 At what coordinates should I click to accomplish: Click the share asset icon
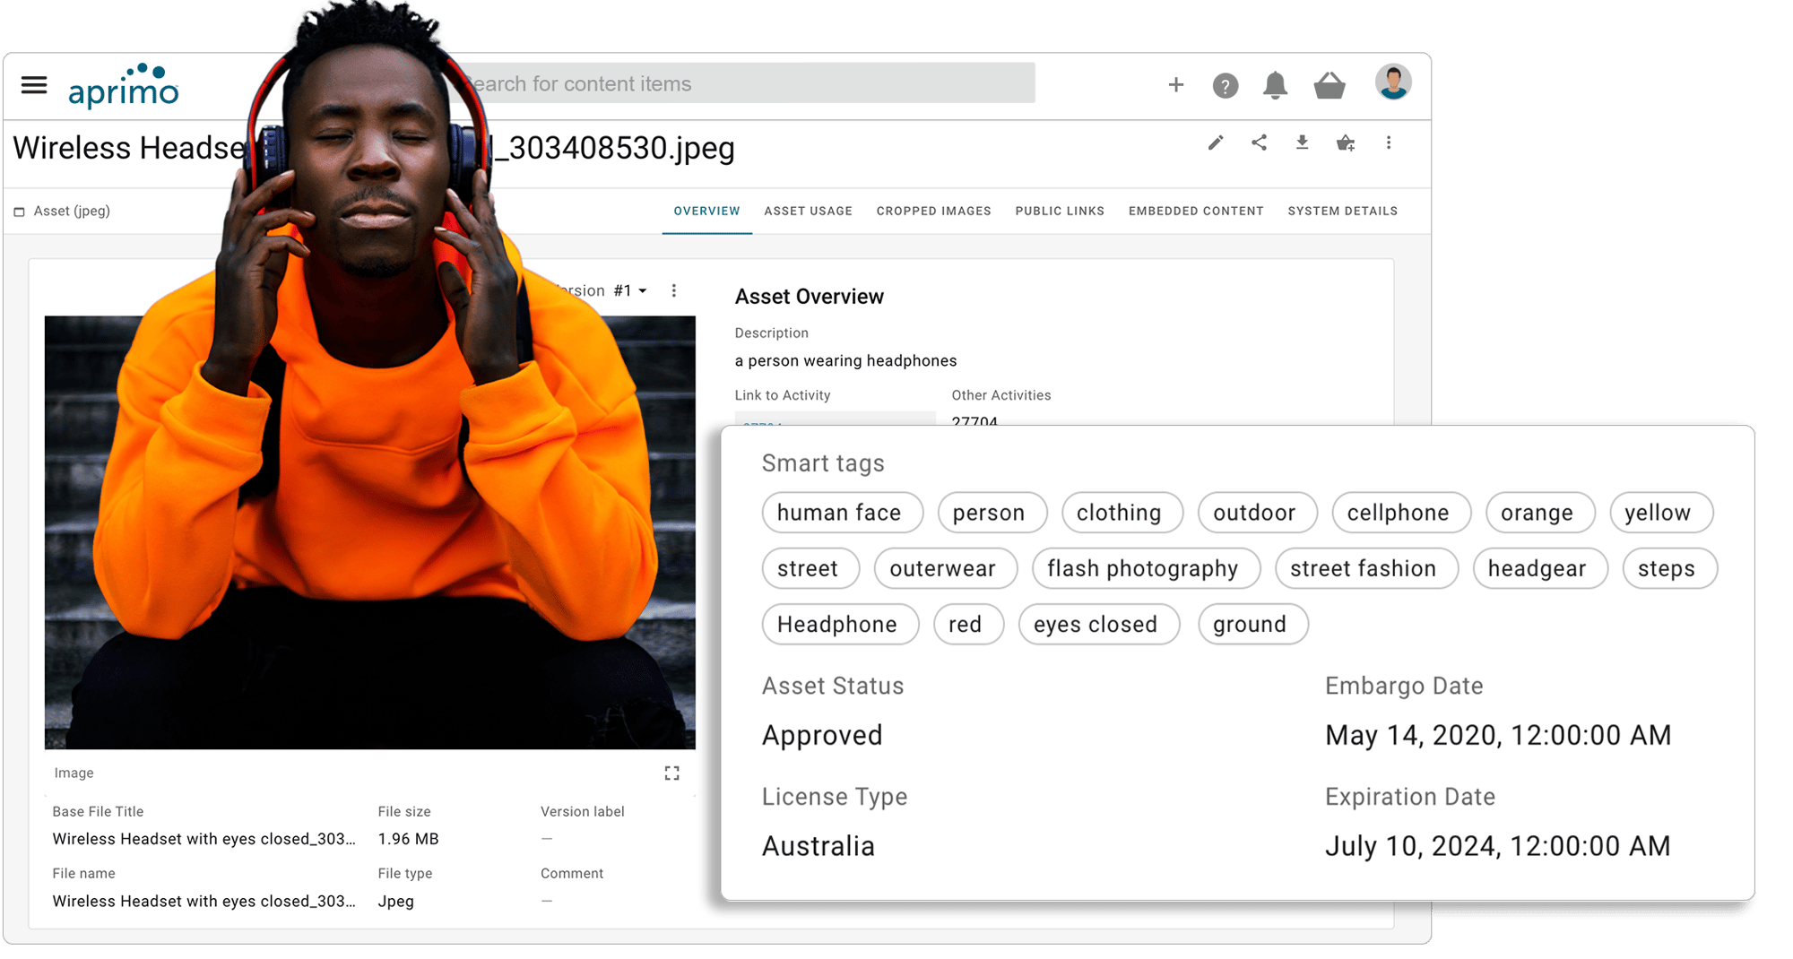[1260, 143]
